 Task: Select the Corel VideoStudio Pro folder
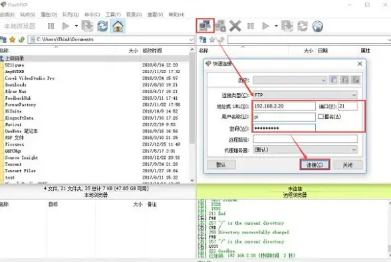point(29,78)
